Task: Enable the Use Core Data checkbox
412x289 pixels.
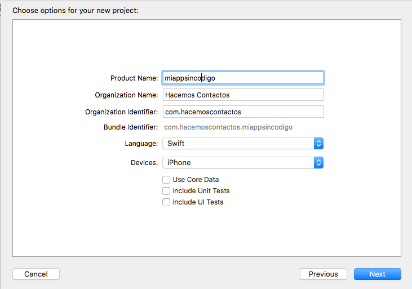Action: click(166, 180)
